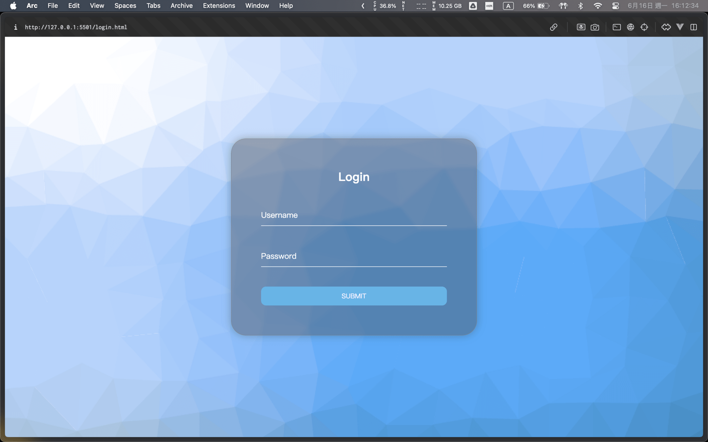The width and height of the screenshot is (708, 442).
Task: Click the site info icon by URL
Action: click(15, 27)
